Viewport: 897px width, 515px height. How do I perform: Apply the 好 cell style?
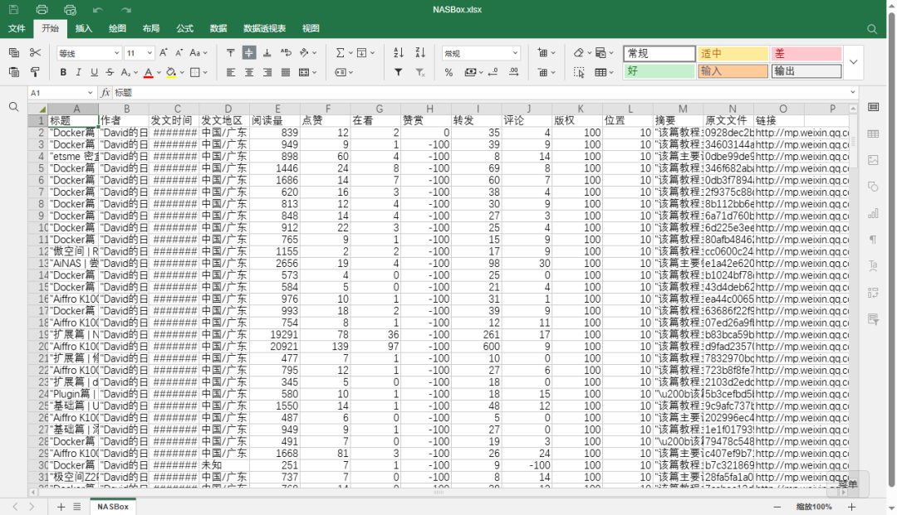tap(659, 73)
